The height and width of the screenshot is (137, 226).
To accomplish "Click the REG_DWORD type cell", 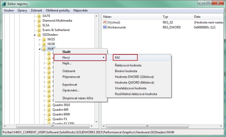I will (x=172, y=27).
